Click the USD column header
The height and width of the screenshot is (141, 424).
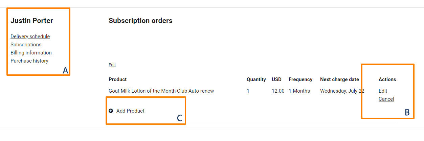coord(276,79)
